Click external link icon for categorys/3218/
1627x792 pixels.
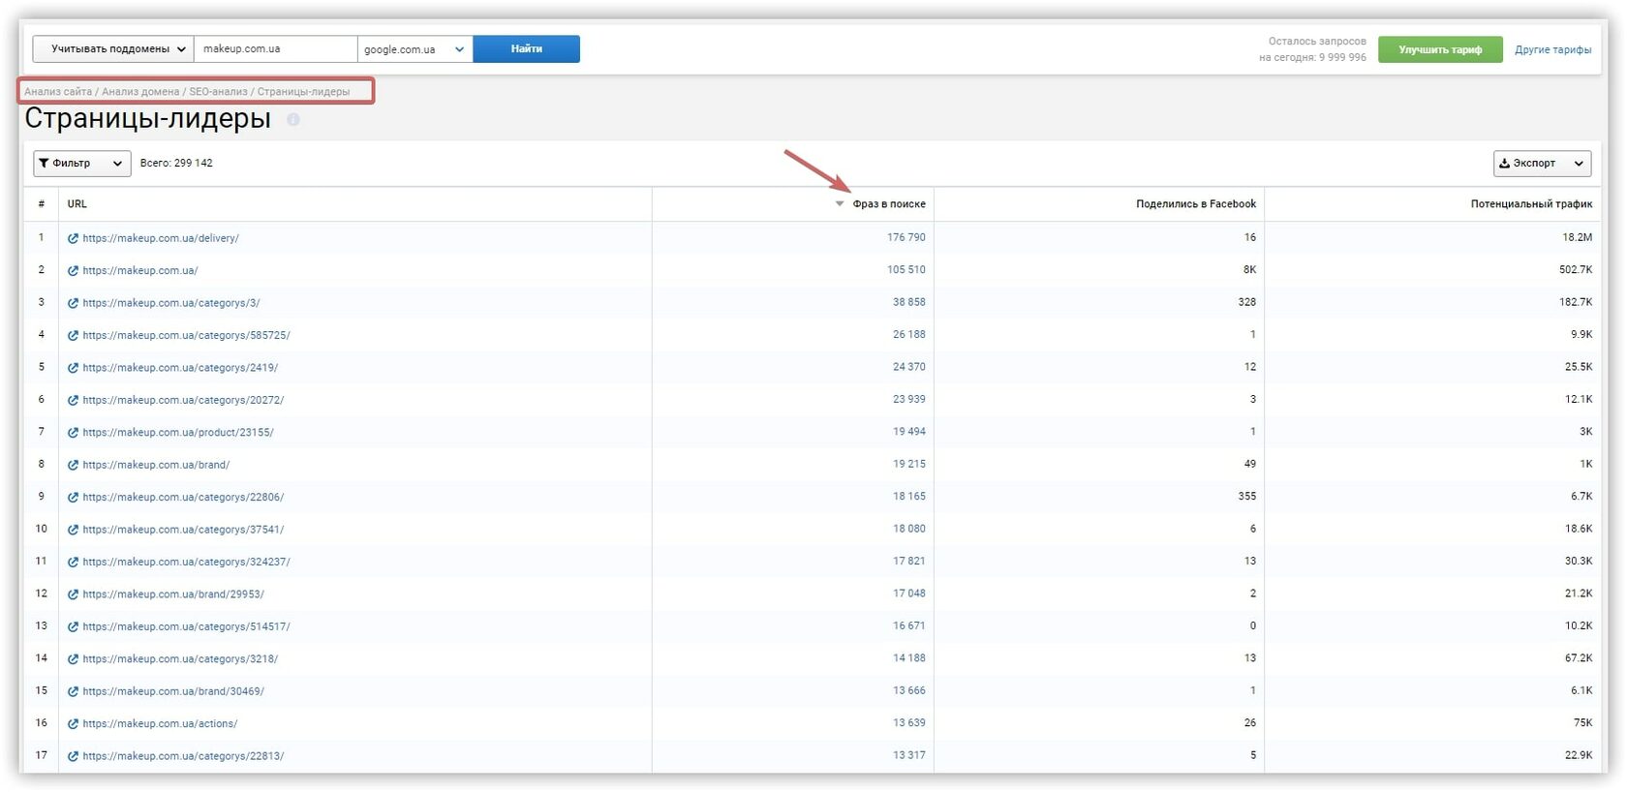[x=73, y=659]
